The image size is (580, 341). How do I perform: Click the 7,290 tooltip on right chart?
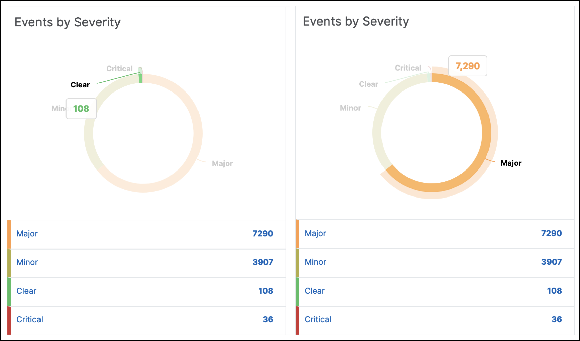click(x=468, y=66)
